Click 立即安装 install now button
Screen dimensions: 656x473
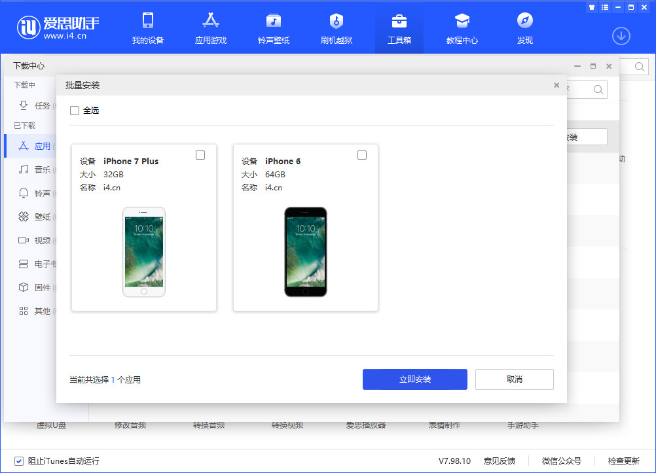(x=414, y=379)
